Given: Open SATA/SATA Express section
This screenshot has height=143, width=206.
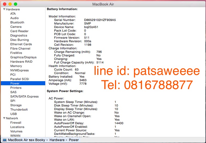Looking at the screenshot, I should [x=25, y=96].
